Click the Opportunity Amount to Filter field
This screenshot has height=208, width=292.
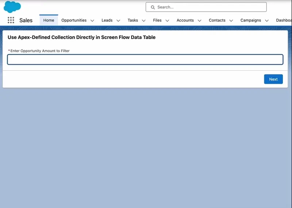(145, 59)
